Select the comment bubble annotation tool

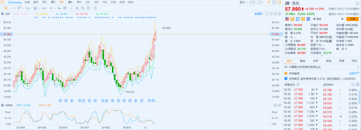65,8
